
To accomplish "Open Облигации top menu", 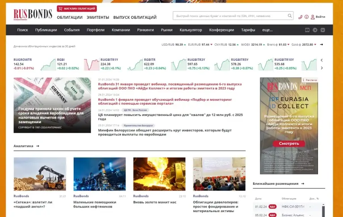I will pyautogui.click(x=70, y=17).
